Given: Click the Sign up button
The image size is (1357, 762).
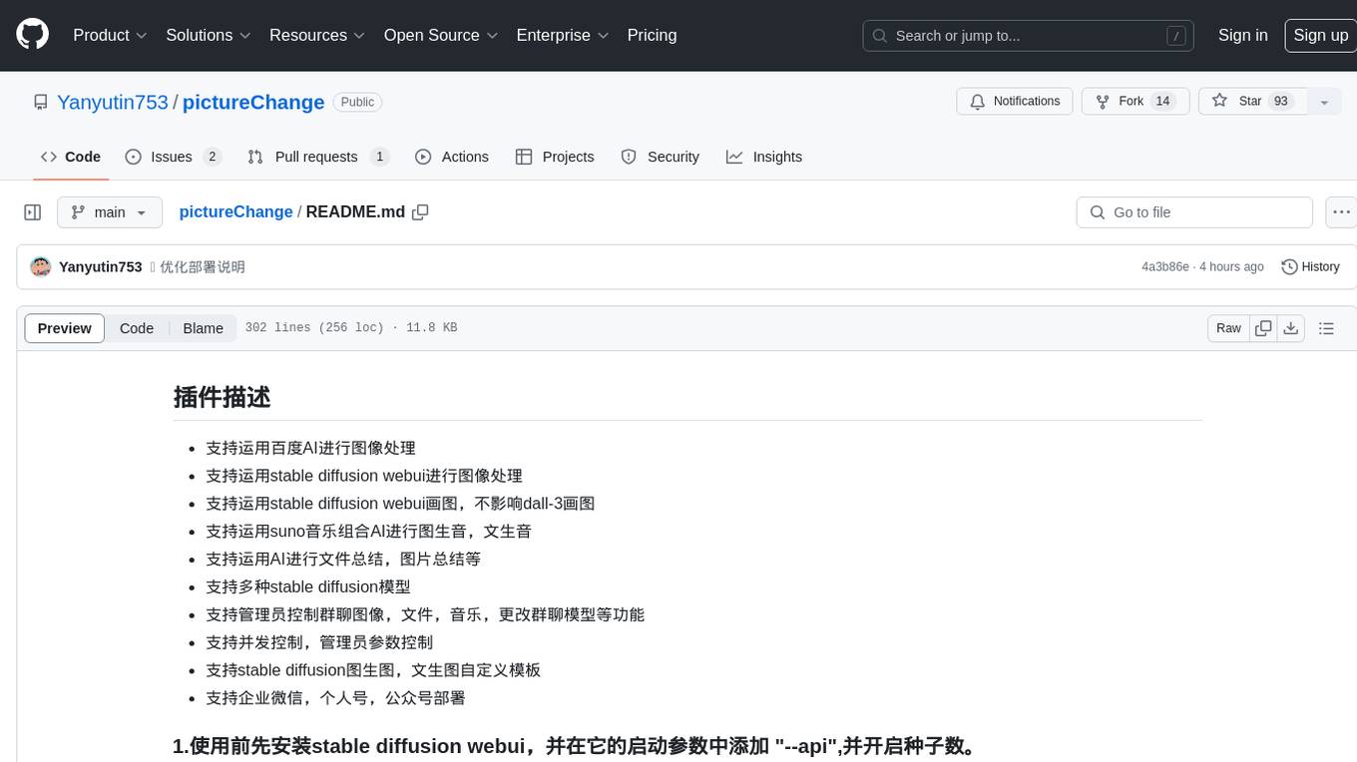Looking at the screenshot, I should point(1320,35).
